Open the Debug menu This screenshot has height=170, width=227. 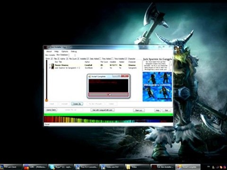[x=74, y=51]
